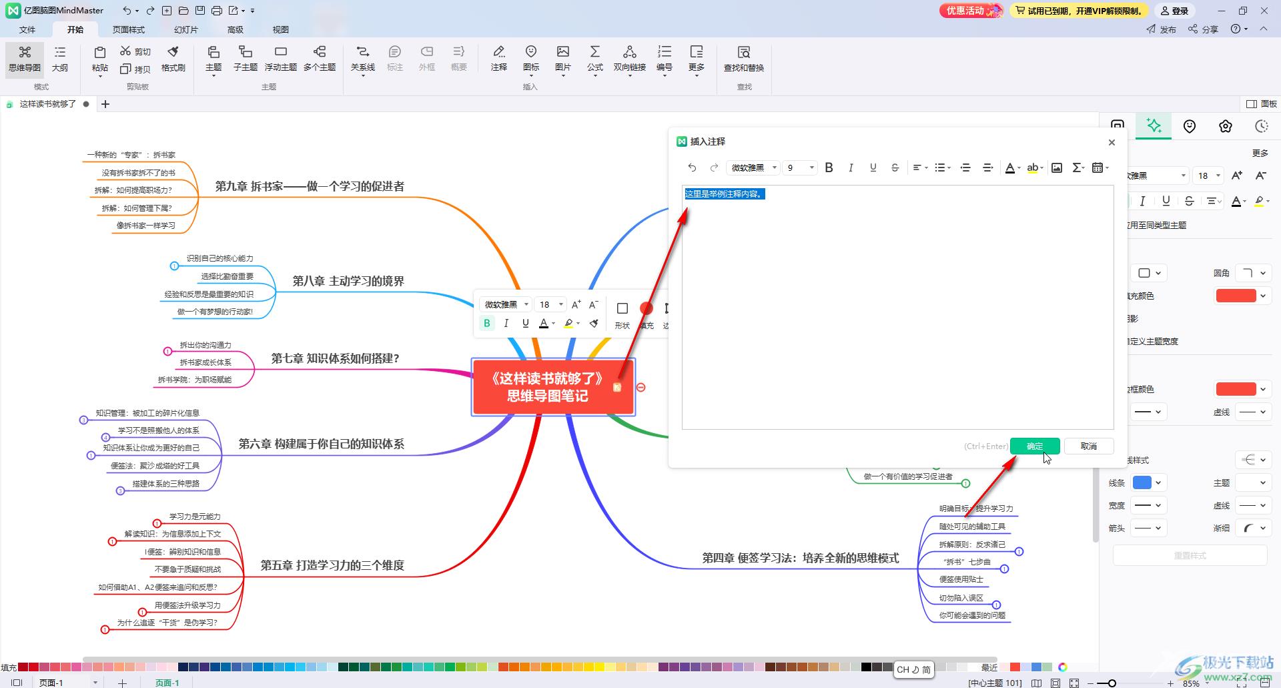The width and height of the screenshot is (1281, 688).
Task: Toggle italic in the annotation dialog
Action: 851,167
